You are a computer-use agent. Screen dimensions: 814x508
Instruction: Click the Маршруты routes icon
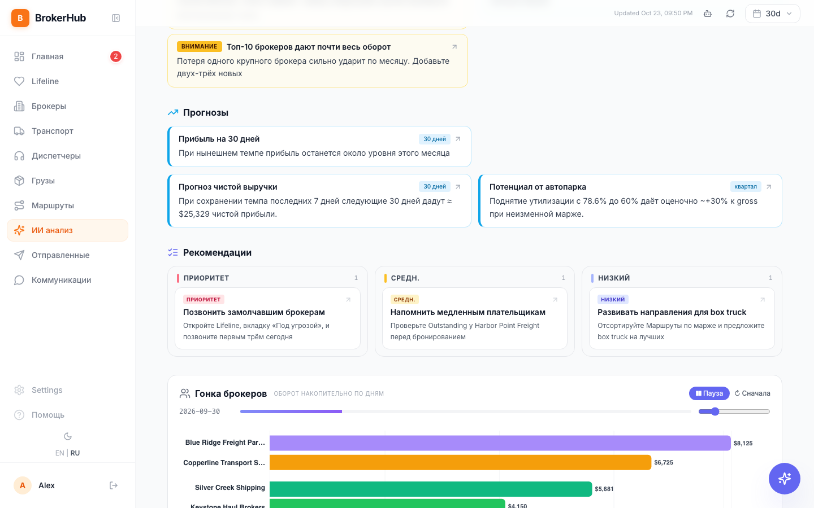click(19, 205)
